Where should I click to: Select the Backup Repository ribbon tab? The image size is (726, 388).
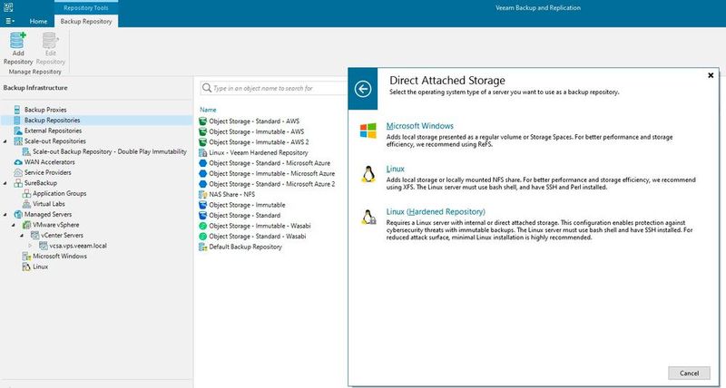(86, 21)
